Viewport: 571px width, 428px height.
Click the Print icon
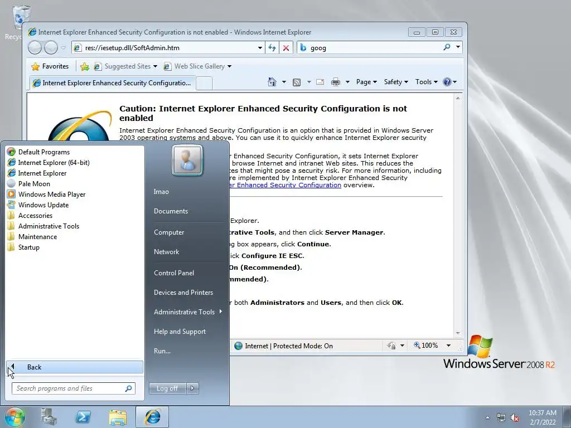pos(335,82)
